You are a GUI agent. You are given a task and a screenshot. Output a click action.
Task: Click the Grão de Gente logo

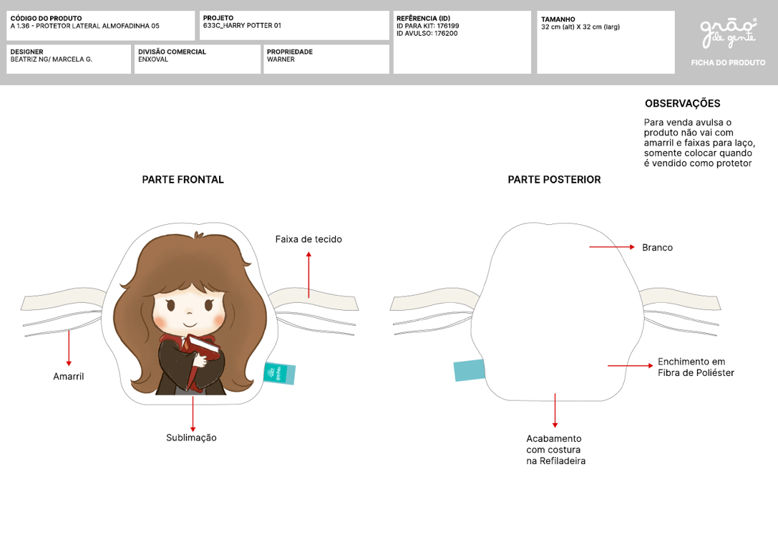click(728, 33)
